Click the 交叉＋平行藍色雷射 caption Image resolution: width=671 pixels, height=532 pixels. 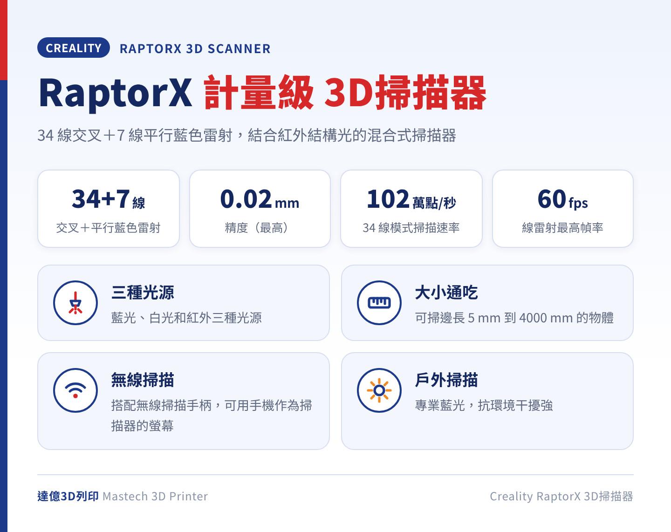tap(108, 228)
